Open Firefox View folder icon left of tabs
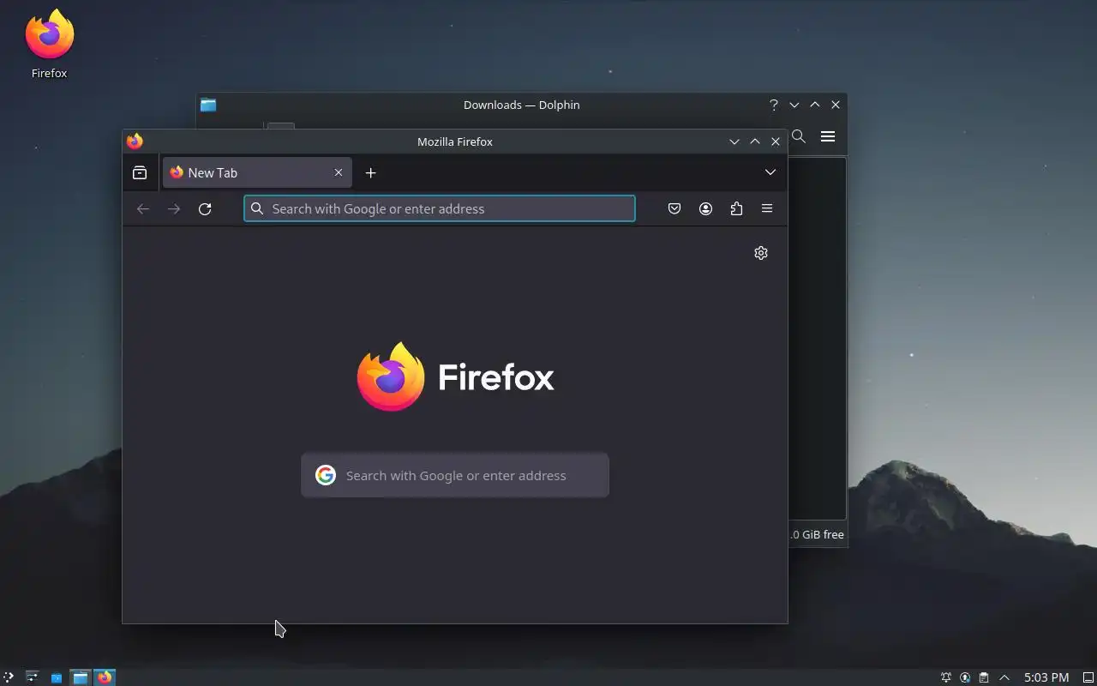 tap(140, 172)
